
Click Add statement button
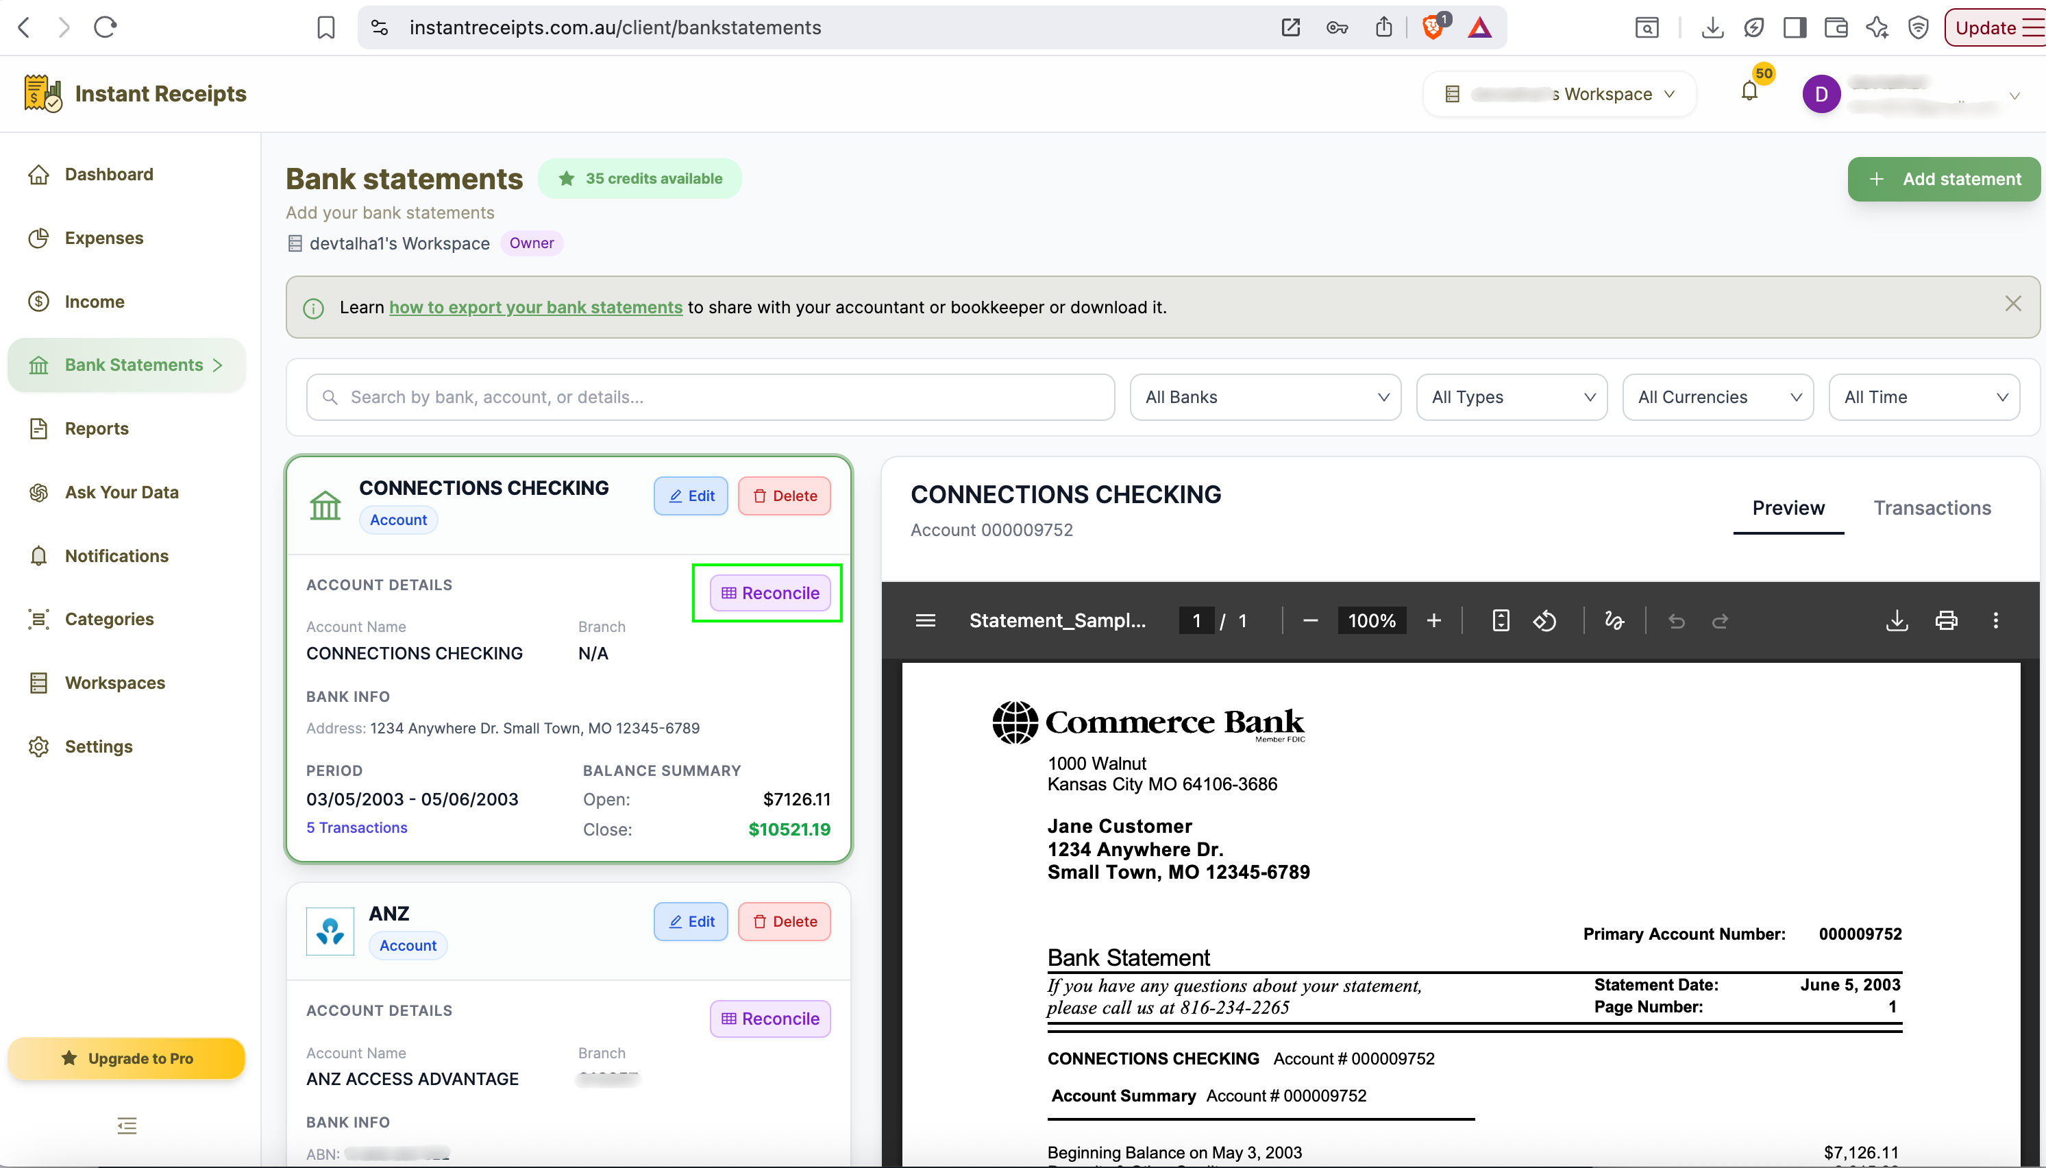coord(1943,179)
